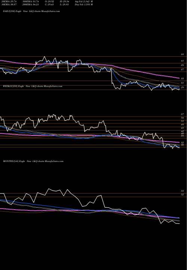Select Day Vol: 1.331 M text
187x270 pixels.
[x=84, y=4]
